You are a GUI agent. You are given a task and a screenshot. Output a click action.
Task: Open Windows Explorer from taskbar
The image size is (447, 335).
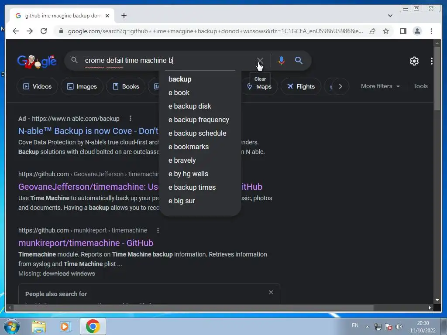pos(39,327)
